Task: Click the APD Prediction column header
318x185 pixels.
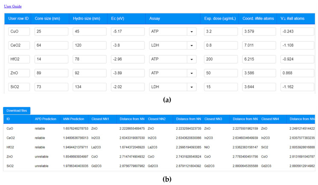Action: click(46, 119)
